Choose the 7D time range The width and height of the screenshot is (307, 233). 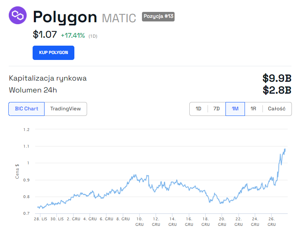click(x=216, y=109)
